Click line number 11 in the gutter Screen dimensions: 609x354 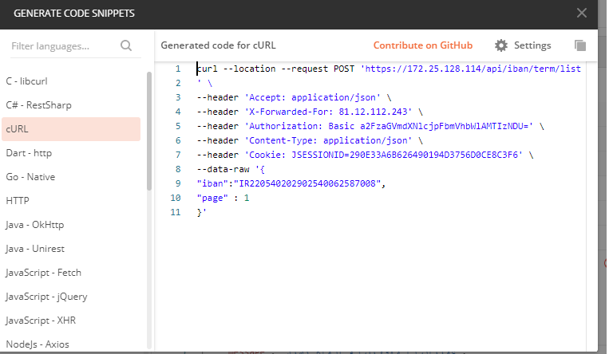[176, 212]
